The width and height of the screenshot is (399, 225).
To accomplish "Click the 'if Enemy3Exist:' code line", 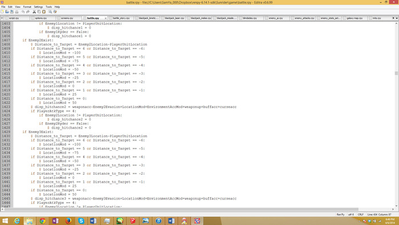I will coord(38,132).
